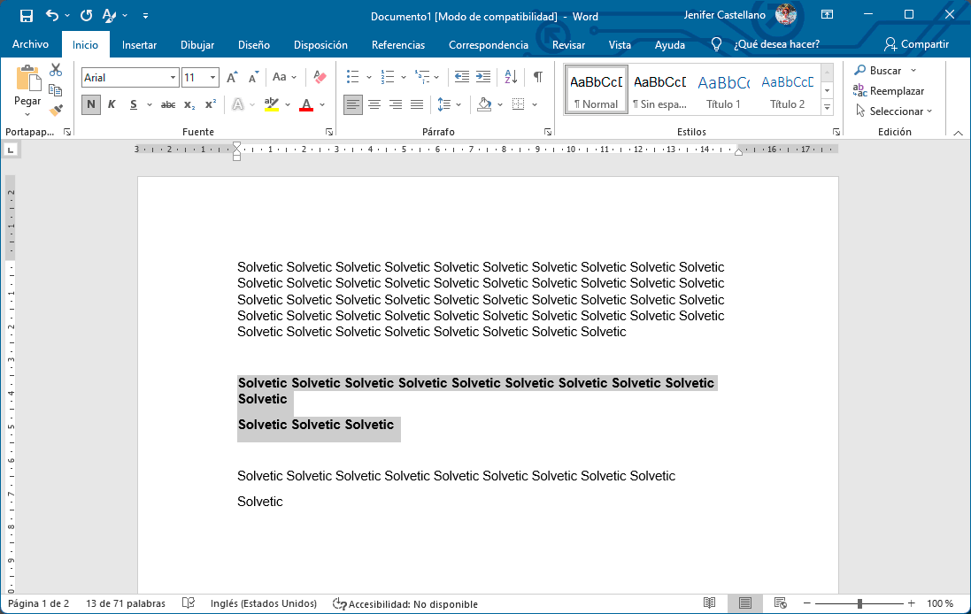Open the Párrafo dialog launcher

(x=547, y=132)
